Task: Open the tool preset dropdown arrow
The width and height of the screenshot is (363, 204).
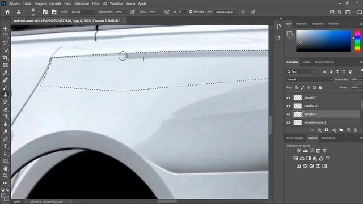Action: point(24,12)
